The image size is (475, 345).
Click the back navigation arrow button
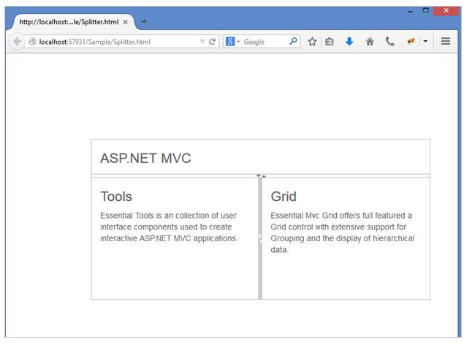[x=17, y=42]
